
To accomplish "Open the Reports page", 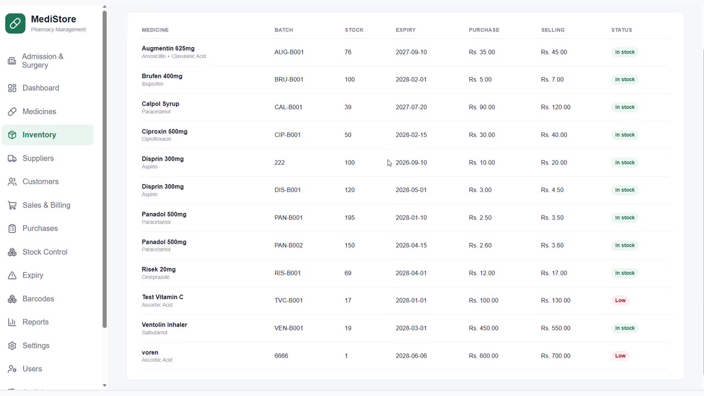I will (48, 322).
